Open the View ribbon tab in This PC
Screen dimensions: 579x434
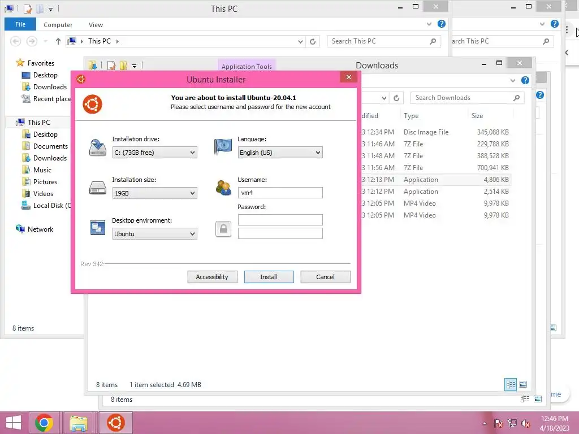tap(96, 25)
